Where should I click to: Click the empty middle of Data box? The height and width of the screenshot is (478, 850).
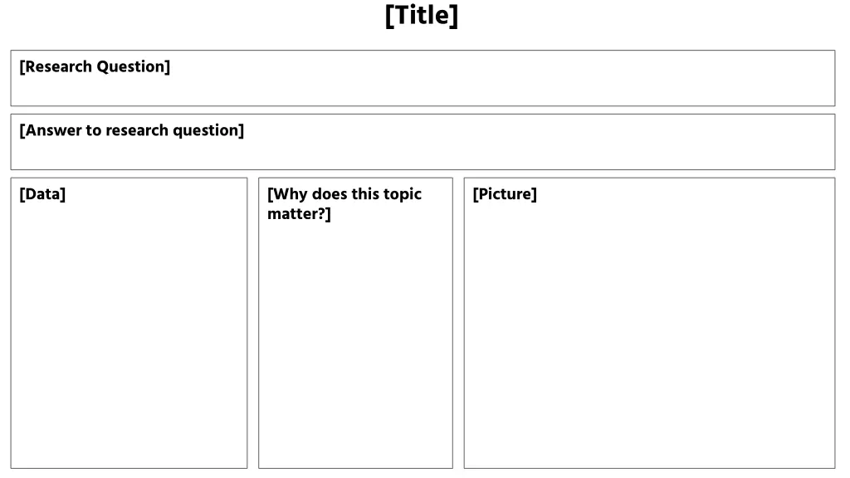[129, 325]
